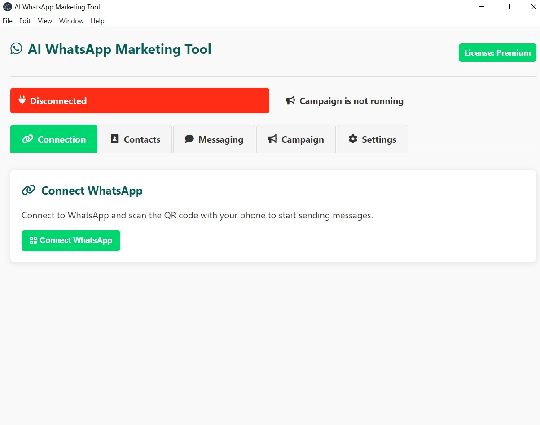
Task: Open the Window menu
Action: coord(71,21)
